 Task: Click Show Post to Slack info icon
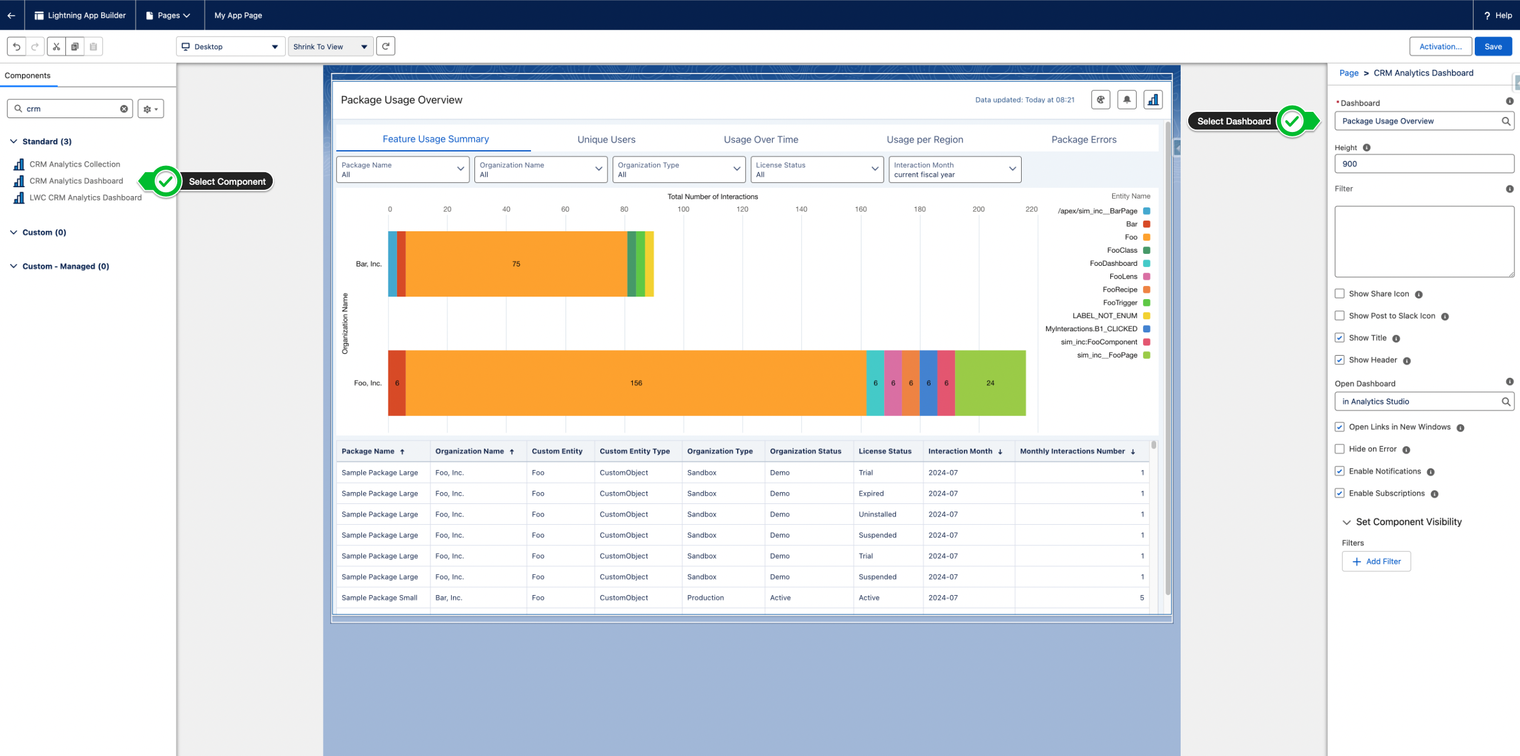[x=1445, y=316]
